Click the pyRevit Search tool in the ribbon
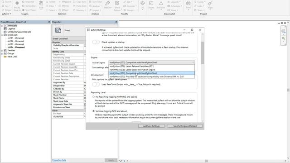Screen dimensions: 290x163 tap(6, 2)
